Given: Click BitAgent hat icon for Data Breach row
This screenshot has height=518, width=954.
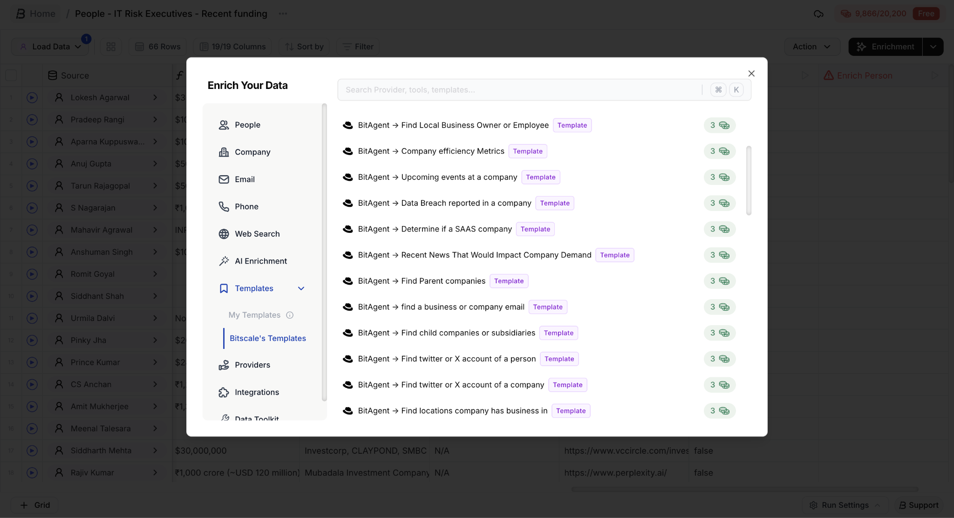Looking at the screenshot, I should tap(348, 203).
